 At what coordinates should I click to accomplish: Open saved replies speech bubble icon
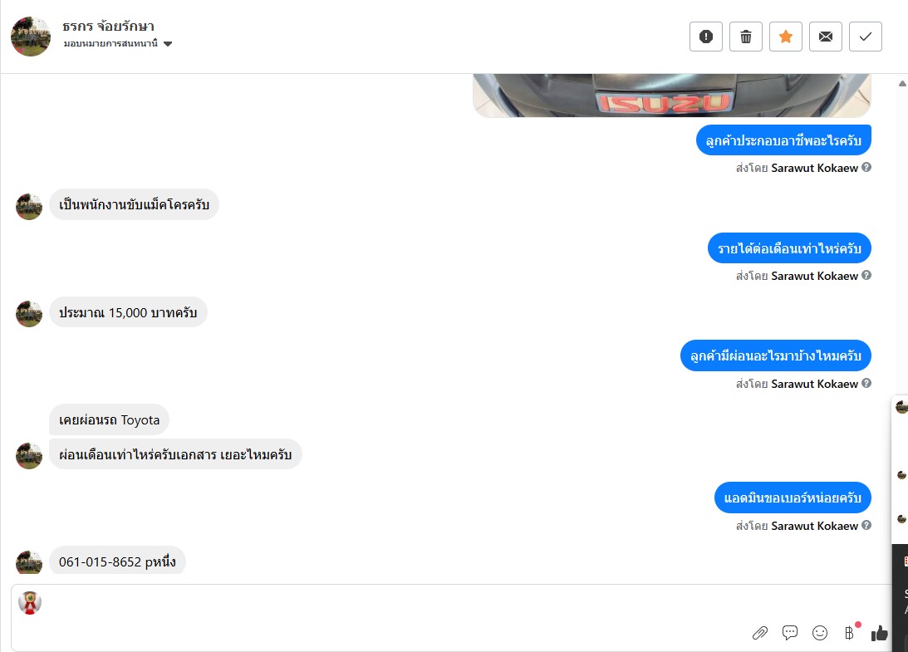click(790, 633)
